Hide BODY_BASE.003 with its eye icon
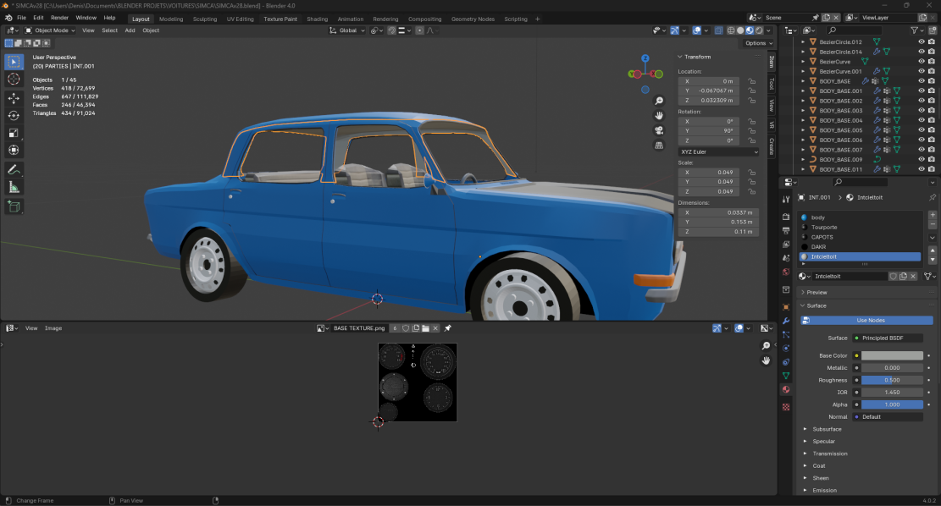The image size is (941, 506). [x=921, y=111]
